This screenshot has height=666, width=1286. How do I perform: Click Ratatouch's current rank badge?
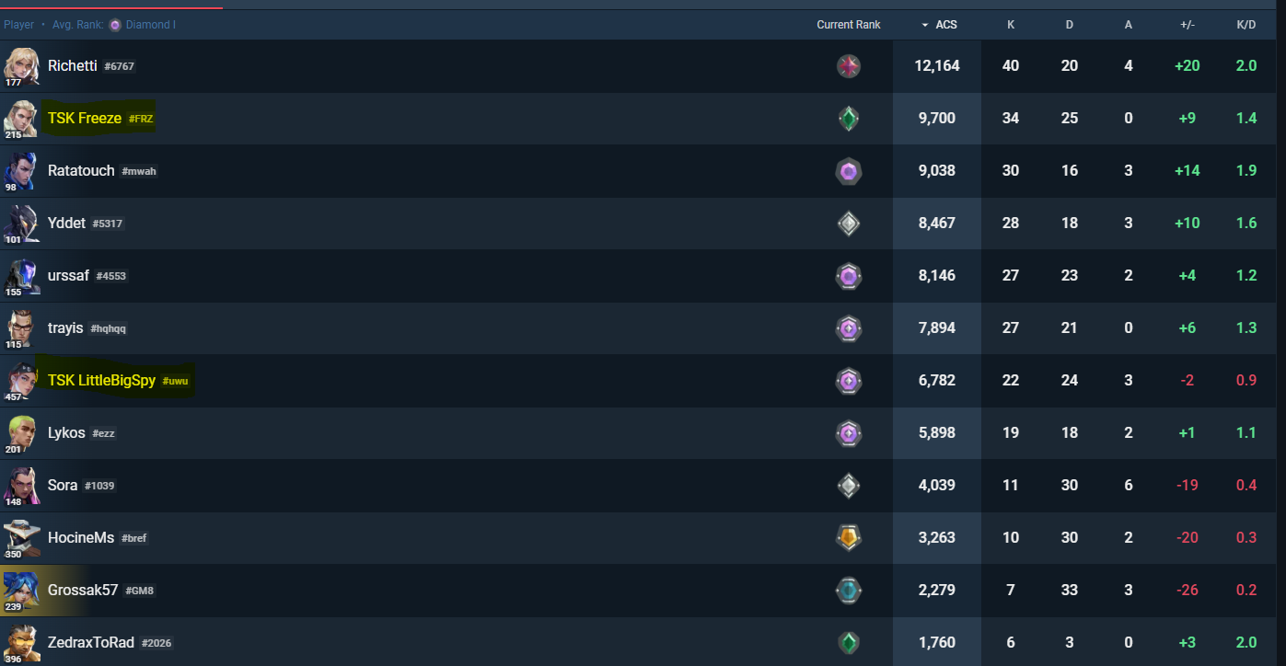[848, 171]
